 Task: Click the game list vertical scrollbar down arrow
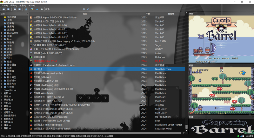pyautogui.click(x=186, y=130)
